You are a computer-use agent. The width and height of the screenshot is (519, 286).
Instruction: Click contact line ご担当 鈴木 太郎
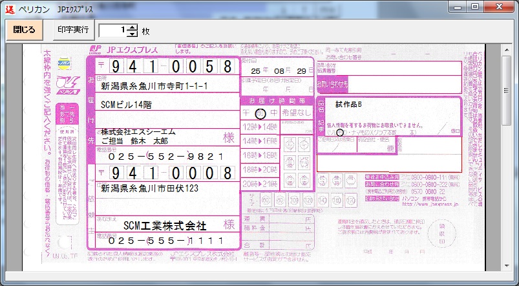(x=134, y=141)
